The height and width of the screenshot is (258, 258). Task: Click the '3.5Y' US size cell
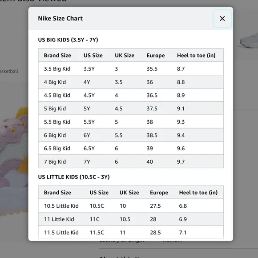tap(89, 69)
